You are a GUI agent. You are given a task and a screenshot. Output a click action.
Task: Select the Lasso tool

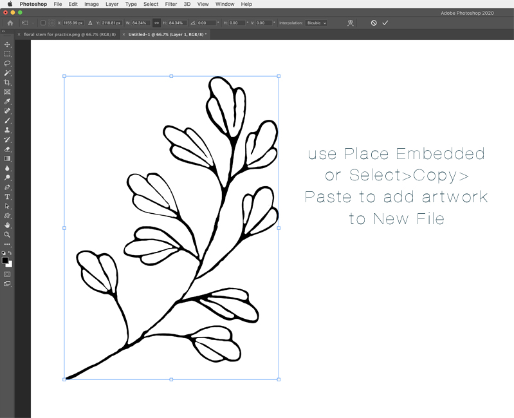click(x=8, y=64)
